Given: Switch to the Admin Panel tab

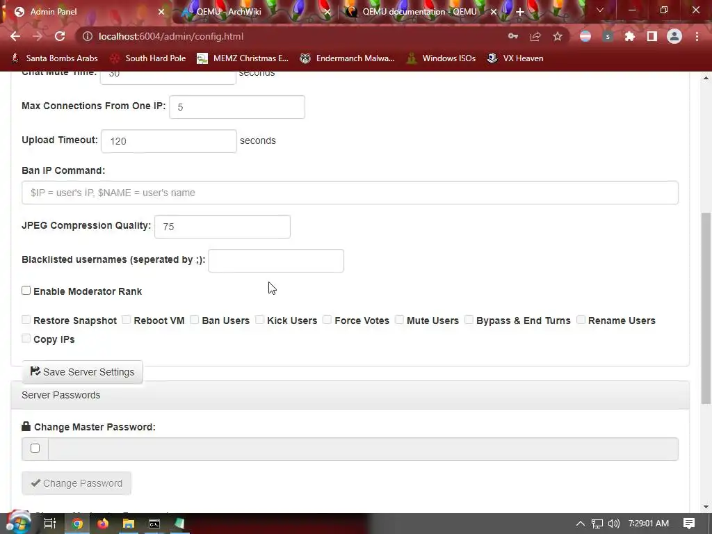Looking at the screenshot, I should (x=86, y=12).
